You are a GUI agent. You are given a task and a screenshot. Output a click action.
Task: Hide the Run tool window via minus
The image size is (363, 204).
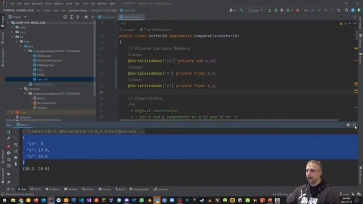(x=354, y=125)
